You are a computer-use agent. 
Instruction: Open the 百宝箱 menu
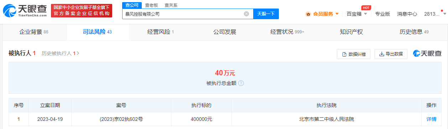click(354, 14)
